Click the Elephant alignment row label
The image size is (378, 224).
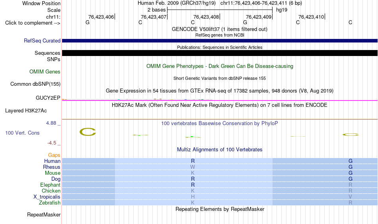click(50, 185)
